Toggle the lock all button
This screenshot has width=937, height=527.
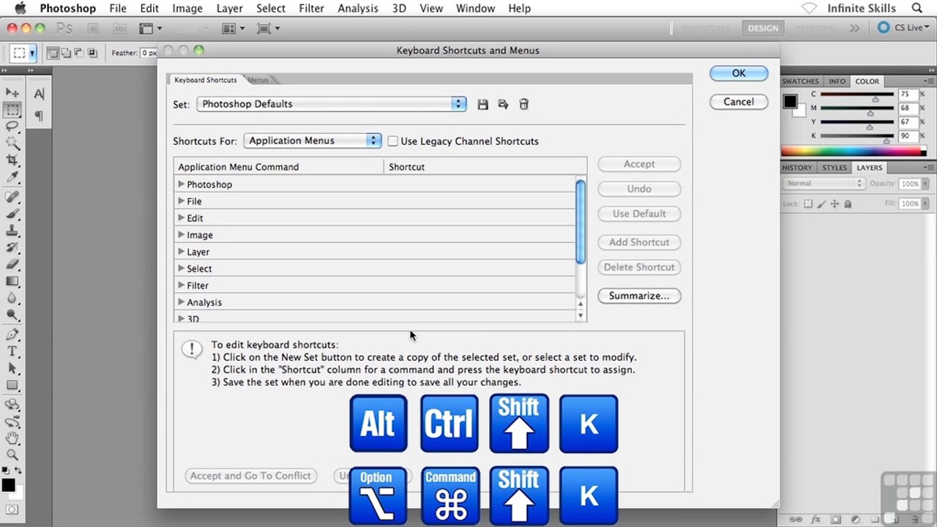(x=848, y=203)
